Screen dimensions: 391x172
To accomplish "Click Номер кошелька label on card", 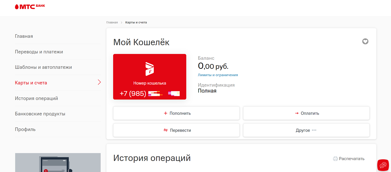I will coord(150,83).
